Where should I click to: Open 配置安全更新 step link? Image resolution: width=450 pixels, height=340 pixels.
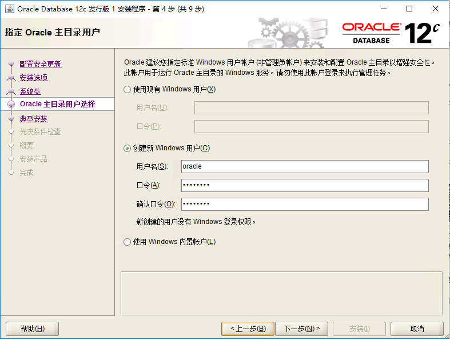tap(41, 64)
